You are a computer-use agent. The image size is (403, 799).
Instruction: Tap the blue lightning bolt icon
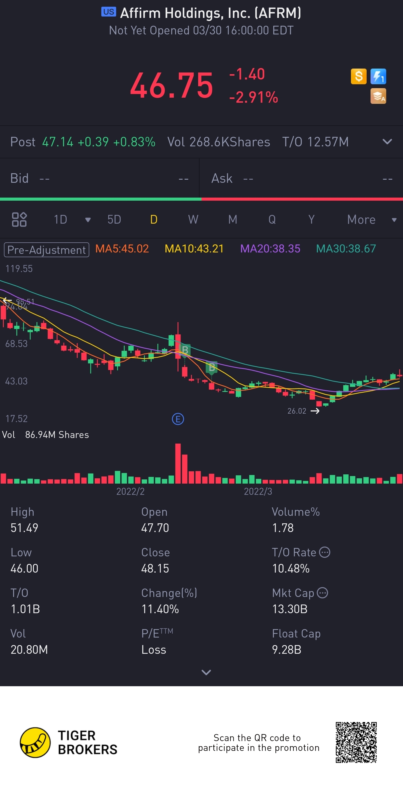pyautogui.click(x=378, y=76)
